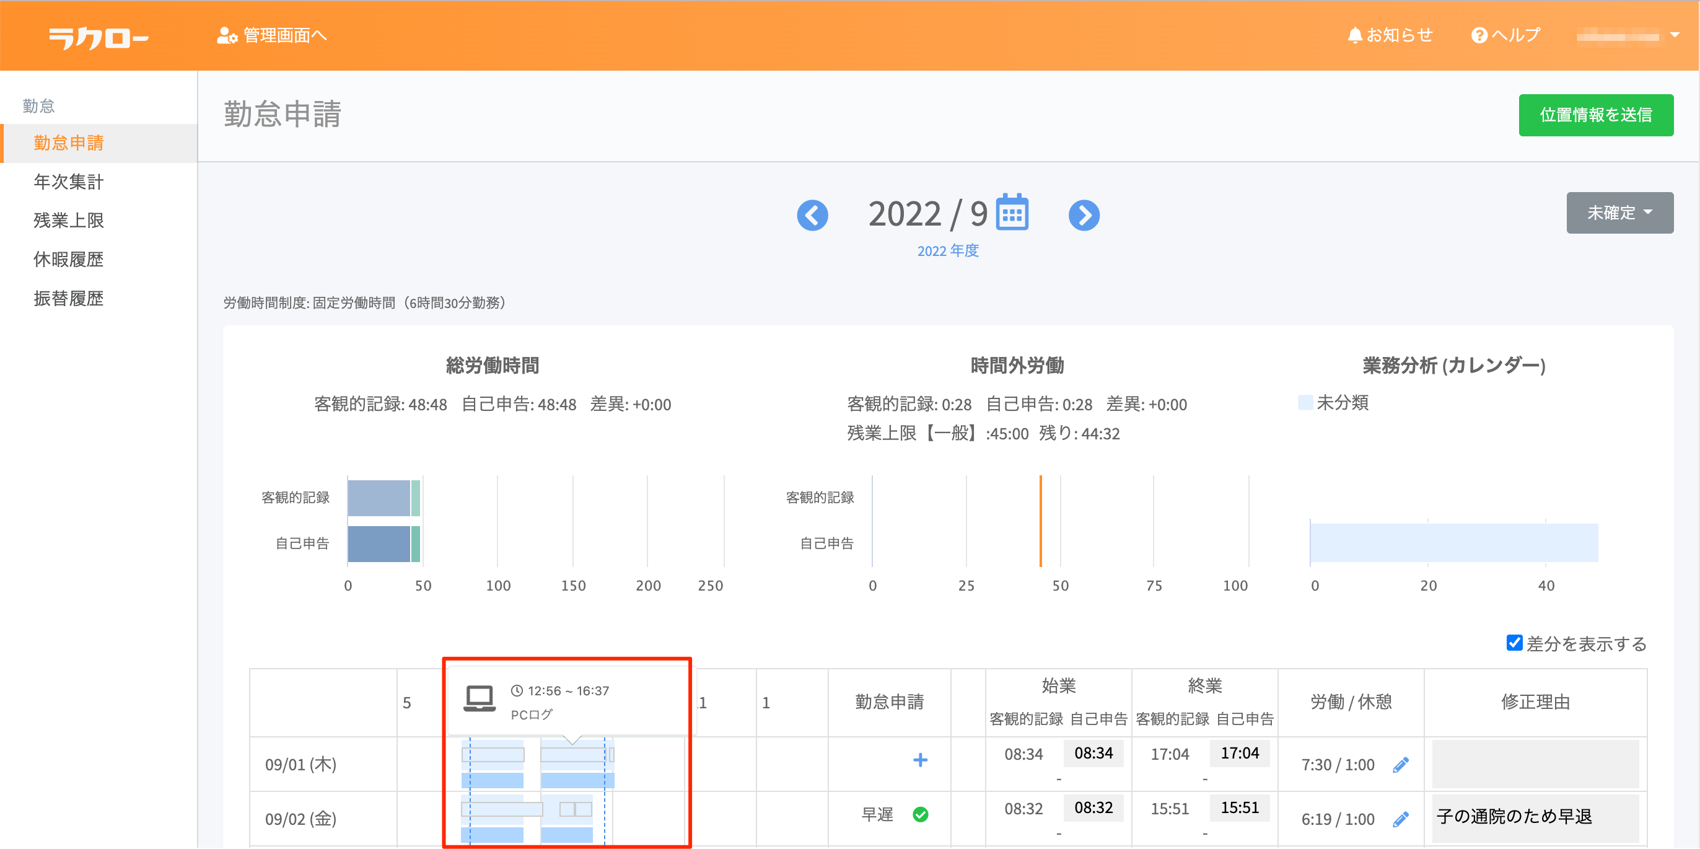This screenshot has width=1700, height=849.
Task: Click 09/01 self-reported start time 08:34
Action: 1093,754
